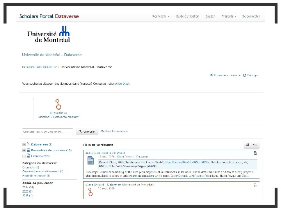The image size is (281, 210).
Task: Uncheck the Ensembles de données (13) checkbox
Action: (x=24, y=150)
